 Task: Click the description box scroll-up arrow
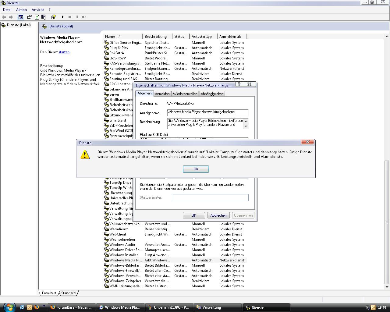(x=246, y=121)
